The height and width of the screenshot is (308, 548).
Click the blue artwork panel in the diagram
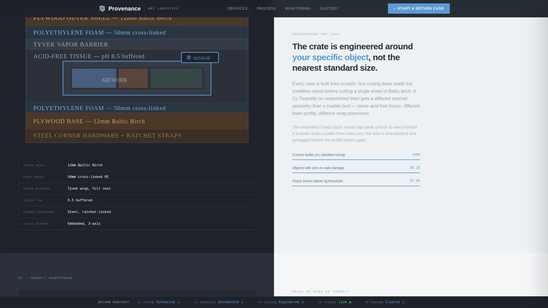click(x=94, y=78)
